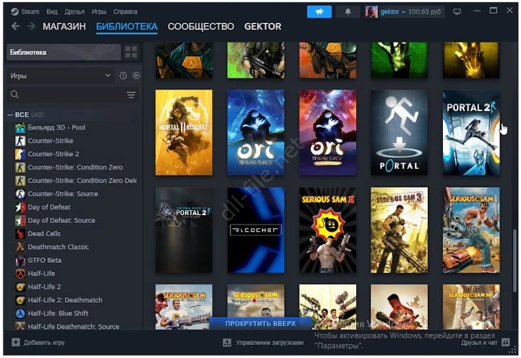Switch to Big Picture mode monitor icon
This screenshot has width=521, height=358.
[457, 12]
